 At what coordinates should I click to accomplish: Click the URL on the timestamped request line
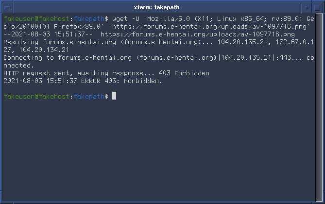(198, 34)
